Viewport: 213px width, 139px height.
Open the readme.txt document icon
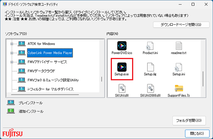click(x=179, y=46)
